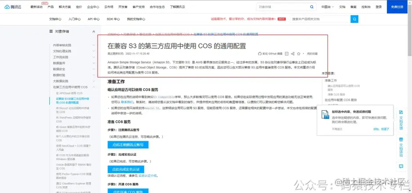Click the 我的收藏 link

(312, 54)
